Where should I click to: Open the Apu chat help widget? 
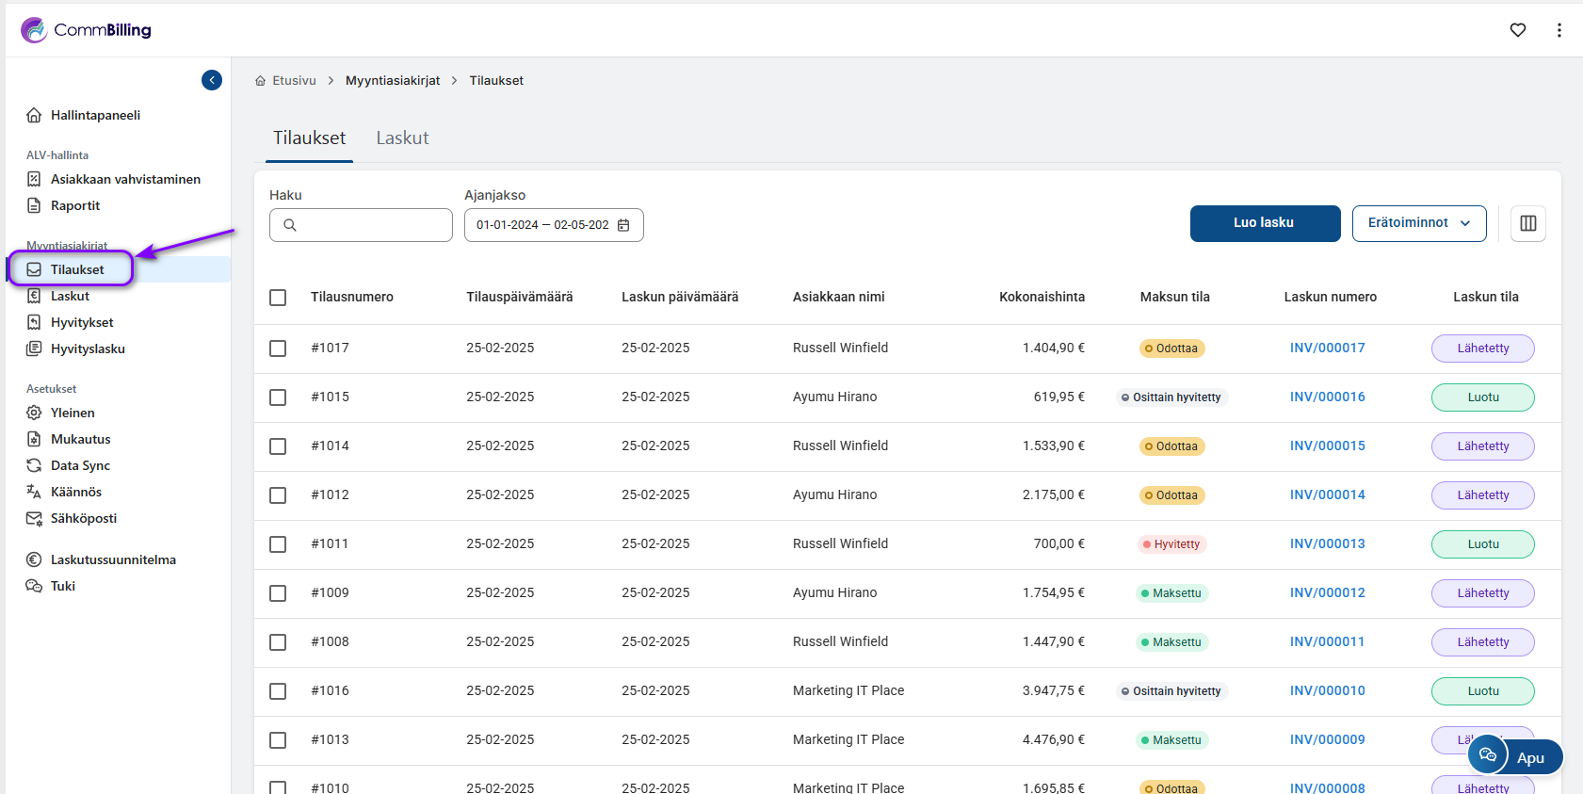point(1514,756)
